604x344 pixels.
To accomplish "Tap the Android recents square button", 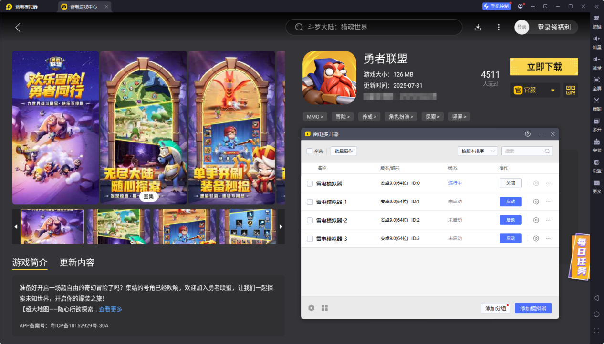I will pos(596,330).
